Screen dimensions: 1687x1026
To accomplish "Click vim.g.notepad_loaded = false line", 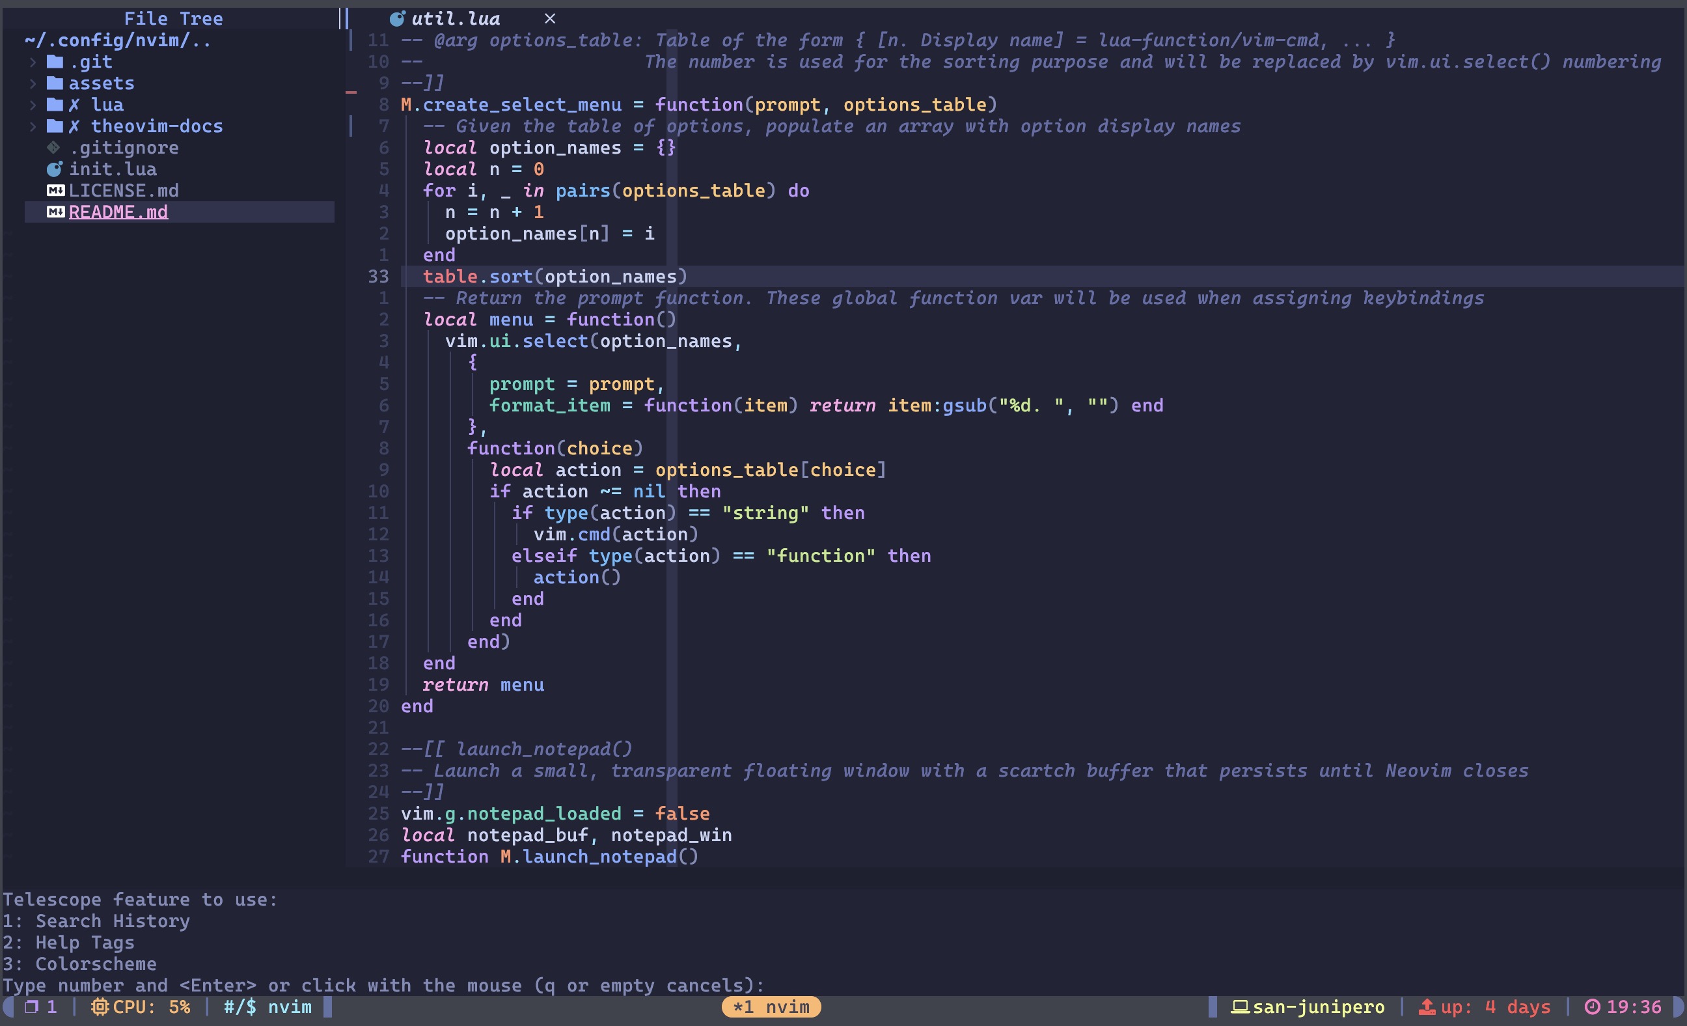I will (555, 814).
